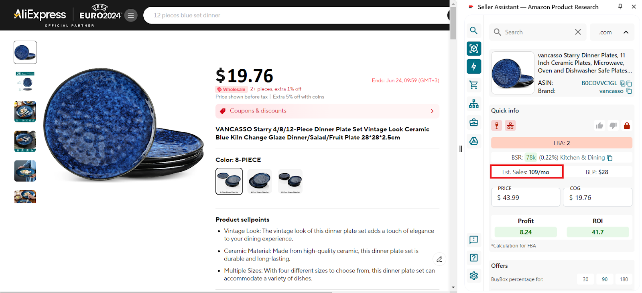Select BuyBox percentage for 180 days
Screen dimensions: 642x293
coord(624,279)
